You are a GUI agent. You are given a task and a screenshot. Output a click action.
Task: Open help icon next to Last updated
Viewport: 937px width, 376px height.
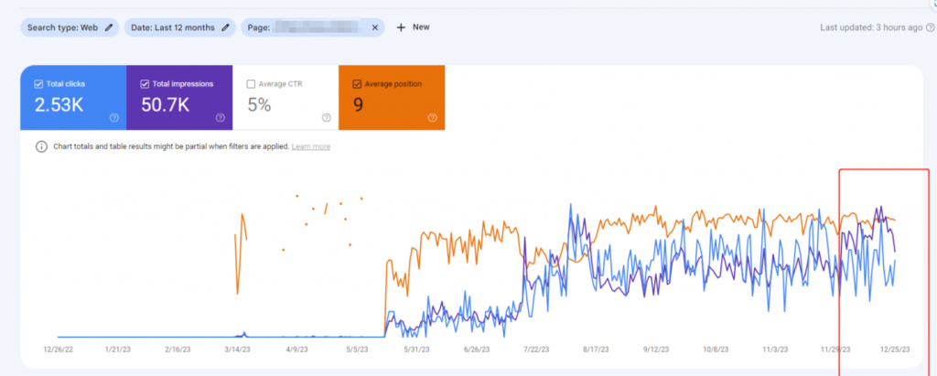click(x=930, y=27)
